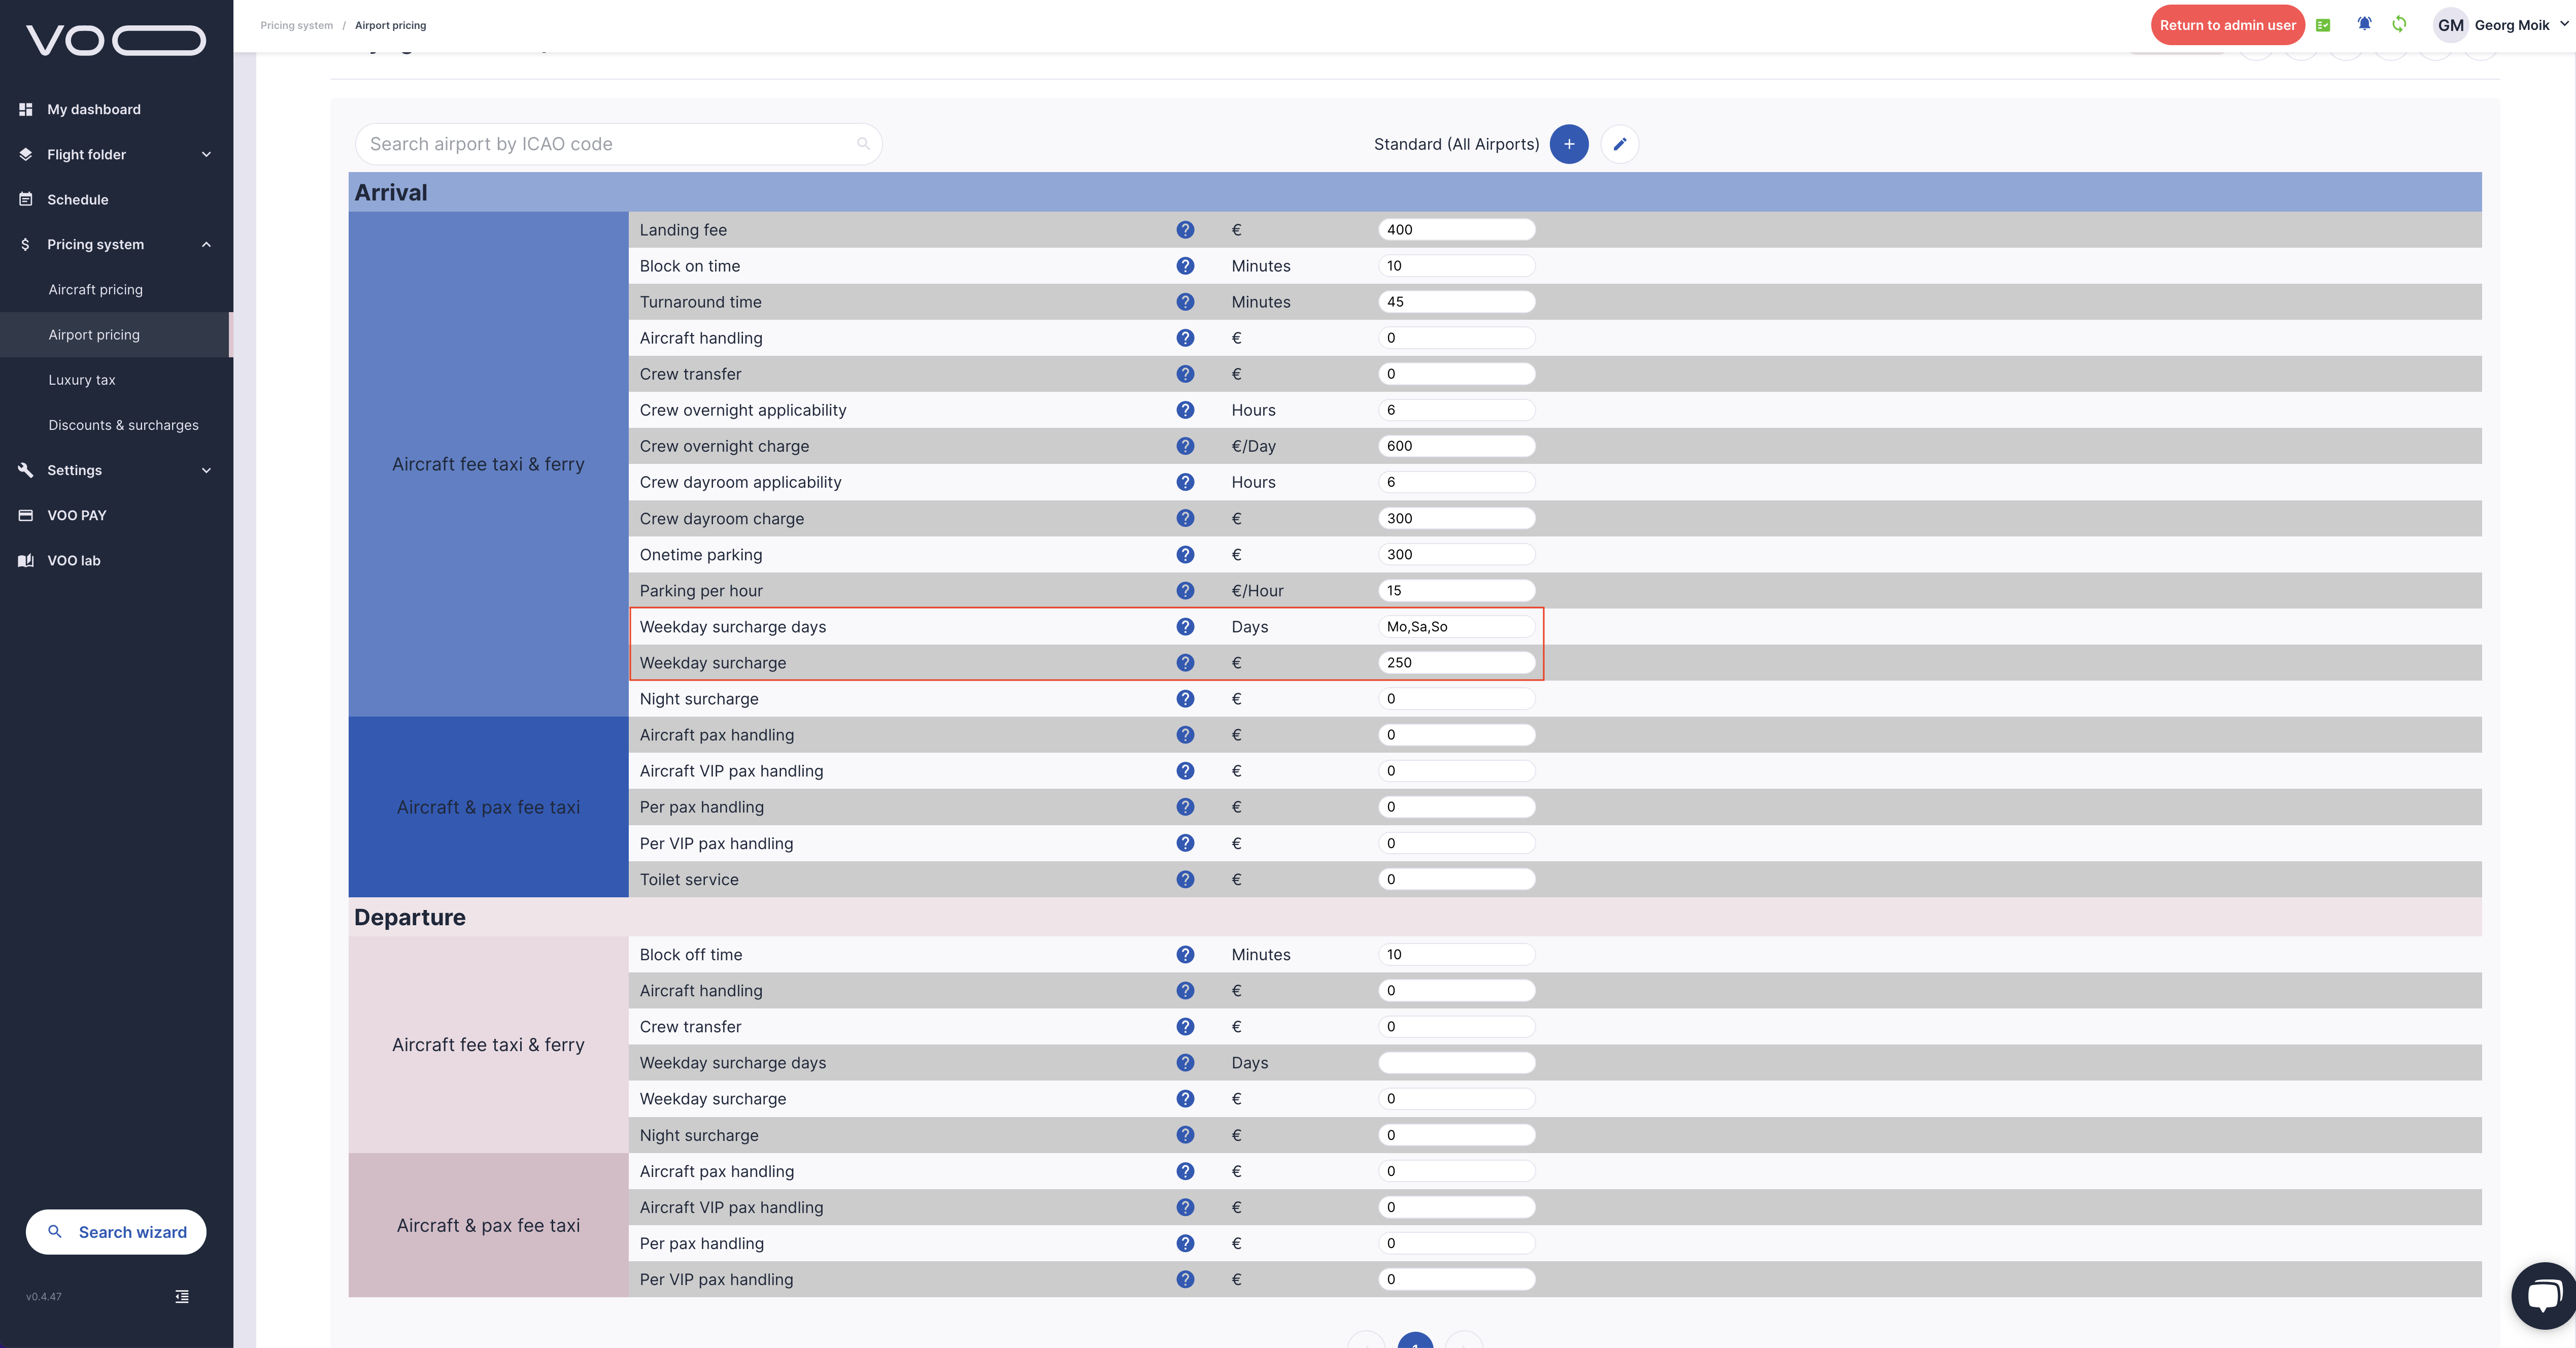Click the GM avatar

2451,25
